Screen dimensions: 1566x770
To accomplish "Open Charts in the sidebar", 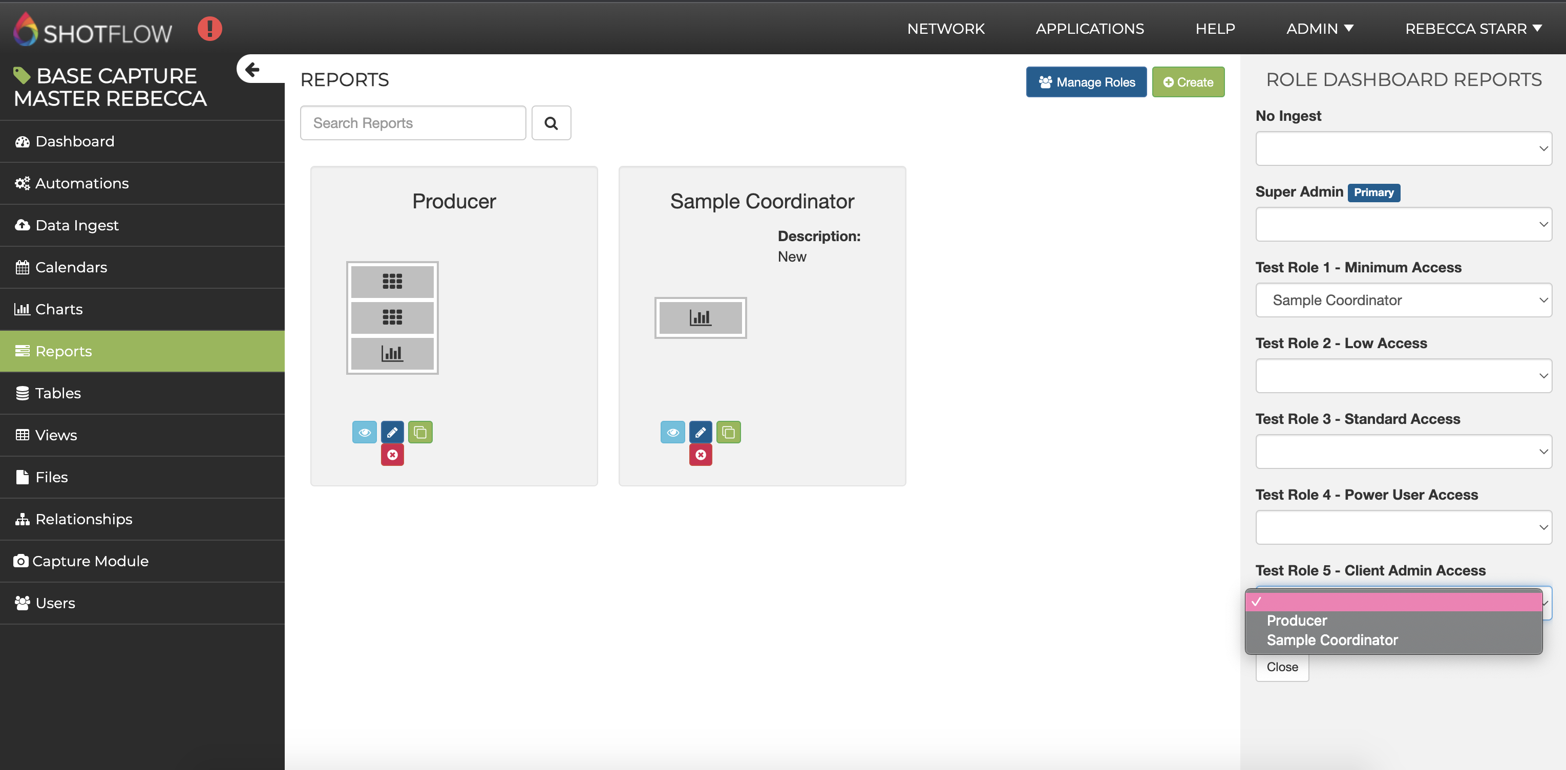I will [x=59, y=309].
